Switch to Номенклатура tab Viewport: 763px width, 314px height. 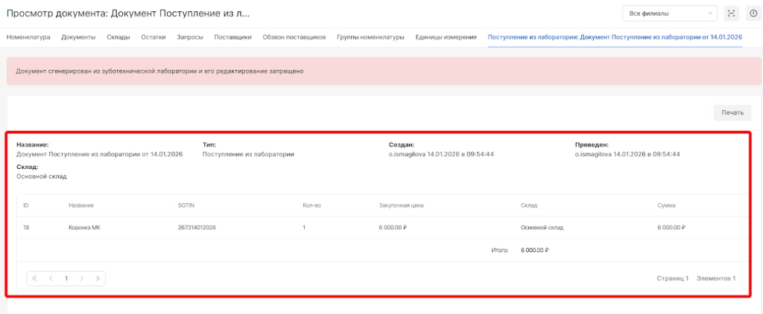click(x=29, y=37)
